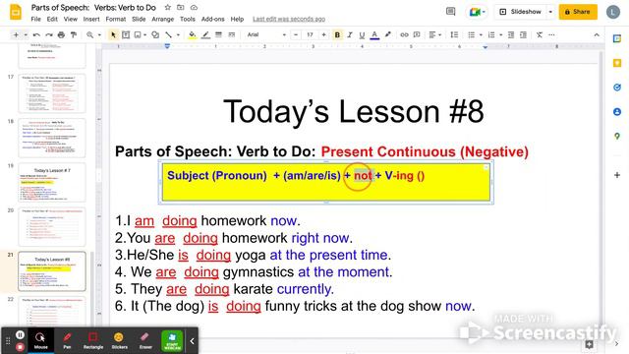Open the Google Meet dropdown
Screen dimensions: 629x354
(x=484, y=12)
